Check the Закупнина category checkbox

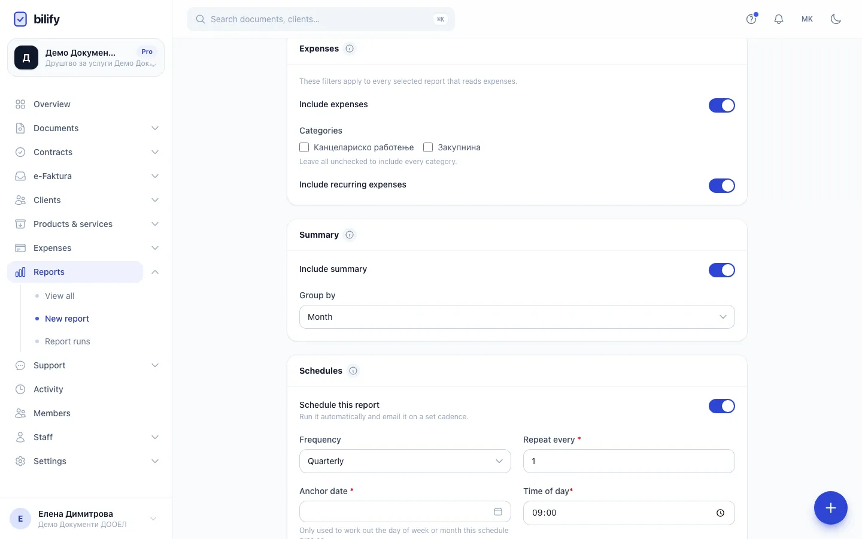click(428, 147)
